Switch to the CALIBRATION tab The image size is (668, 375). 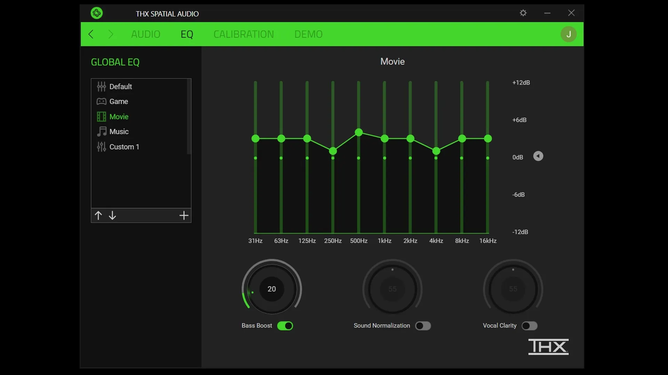tap(244, 34)
